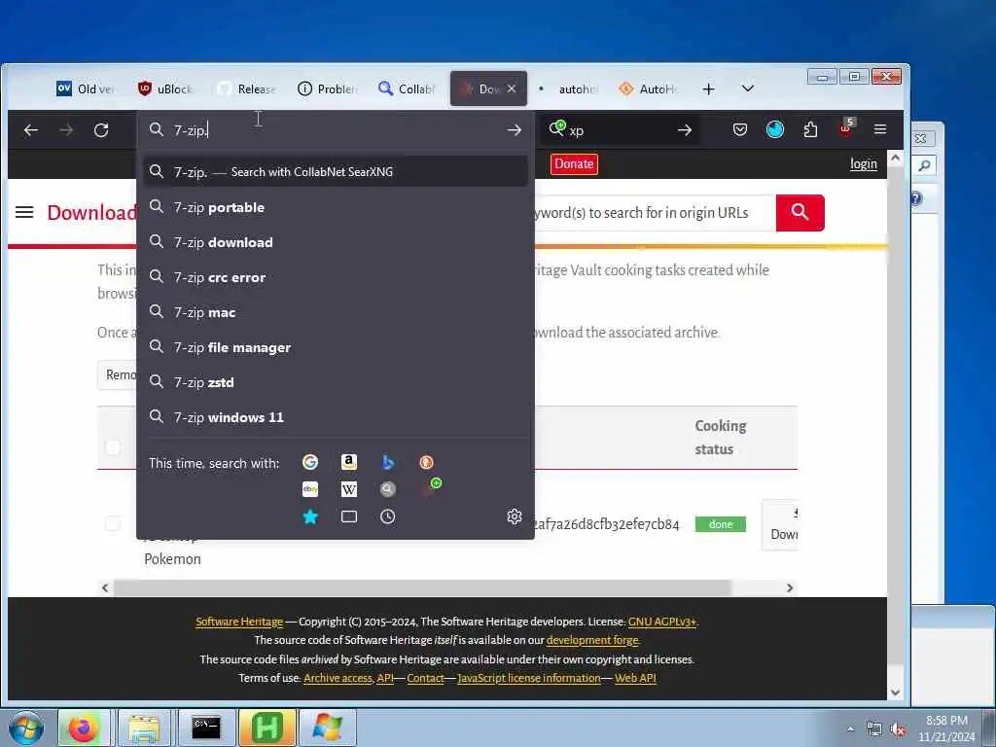Open uBlock Origin toolbar icon with badge
The width and height of the screenshot is (996, 747).
(x=846, y=127)
